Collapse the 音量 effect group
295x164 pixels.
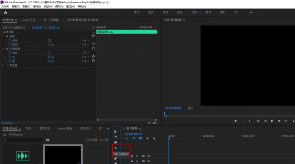pyautogui.click(x=3, y=36)
